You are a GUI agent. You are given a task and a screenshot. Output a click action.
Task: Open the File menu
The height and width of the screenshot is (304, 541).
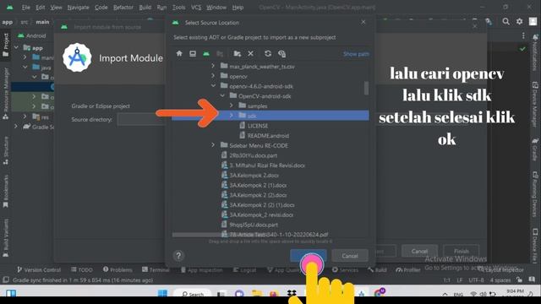(x=25, y=8)
